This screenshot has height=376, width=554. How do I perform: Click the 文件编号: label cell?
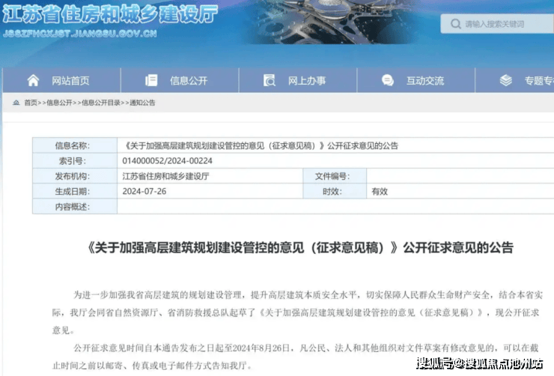coord(335,176)
